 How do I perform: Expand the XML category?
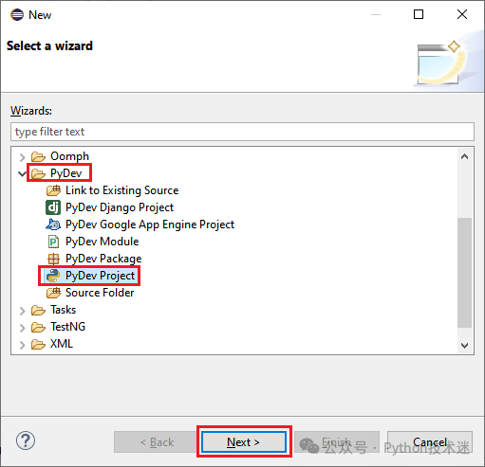pos(22,345)
